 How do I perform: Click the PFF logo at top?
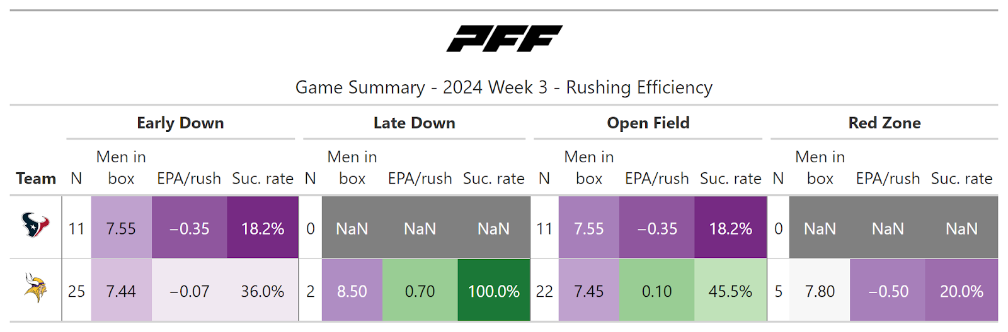pos(504,38)
